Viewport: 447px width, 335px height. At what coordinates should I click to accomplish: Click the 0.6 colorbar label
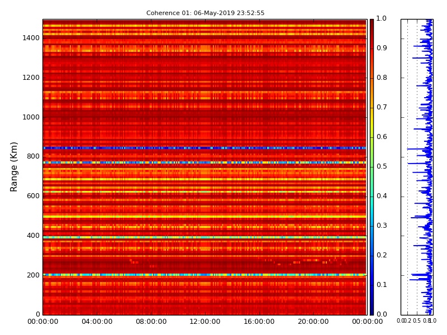pyautogui.click(x=382, y=137)
